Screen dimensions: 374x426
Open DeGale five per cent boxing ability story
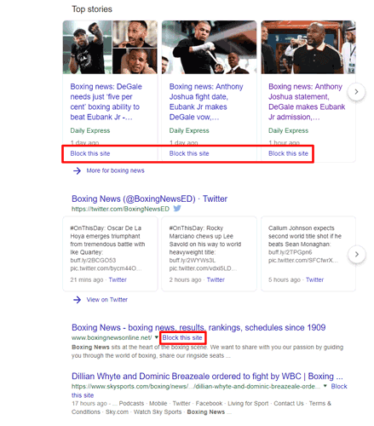106,101
